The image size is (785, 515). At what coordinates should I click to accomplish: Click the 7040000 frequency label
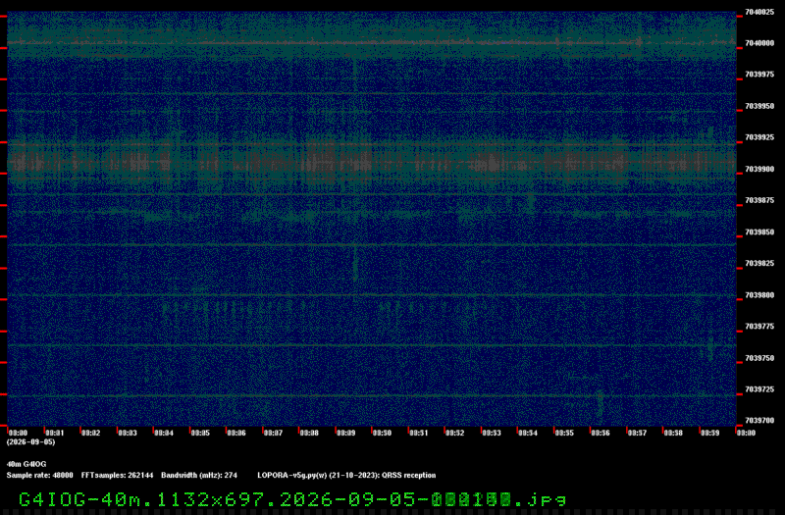[759, 43]
